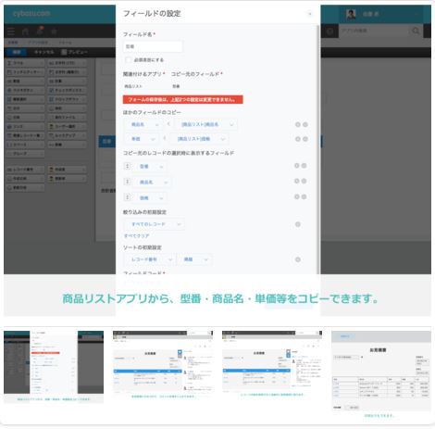Click the home icon in the dark toolbar
This screenshot has width=435, height=429.
[x=25, y=32]
